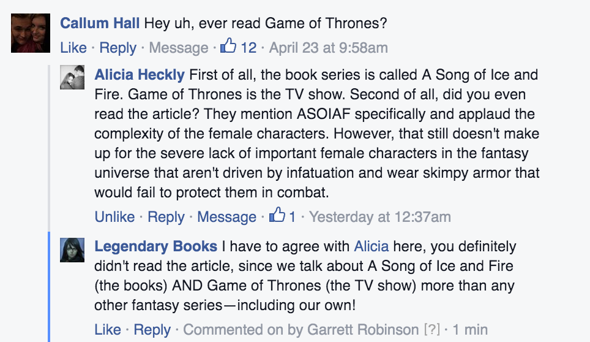Click the thumbs-up icon on Alicia's reply
Image resolution: width=590 pixels, height=342 pixels.
coord(278,216)
